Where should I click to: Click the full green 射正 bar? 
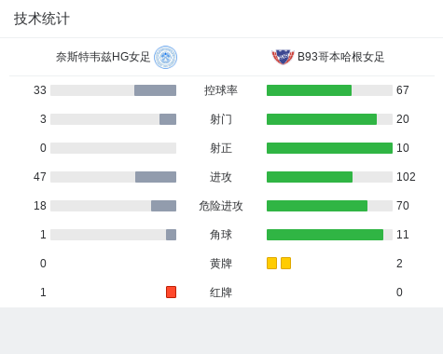(329, 148)
